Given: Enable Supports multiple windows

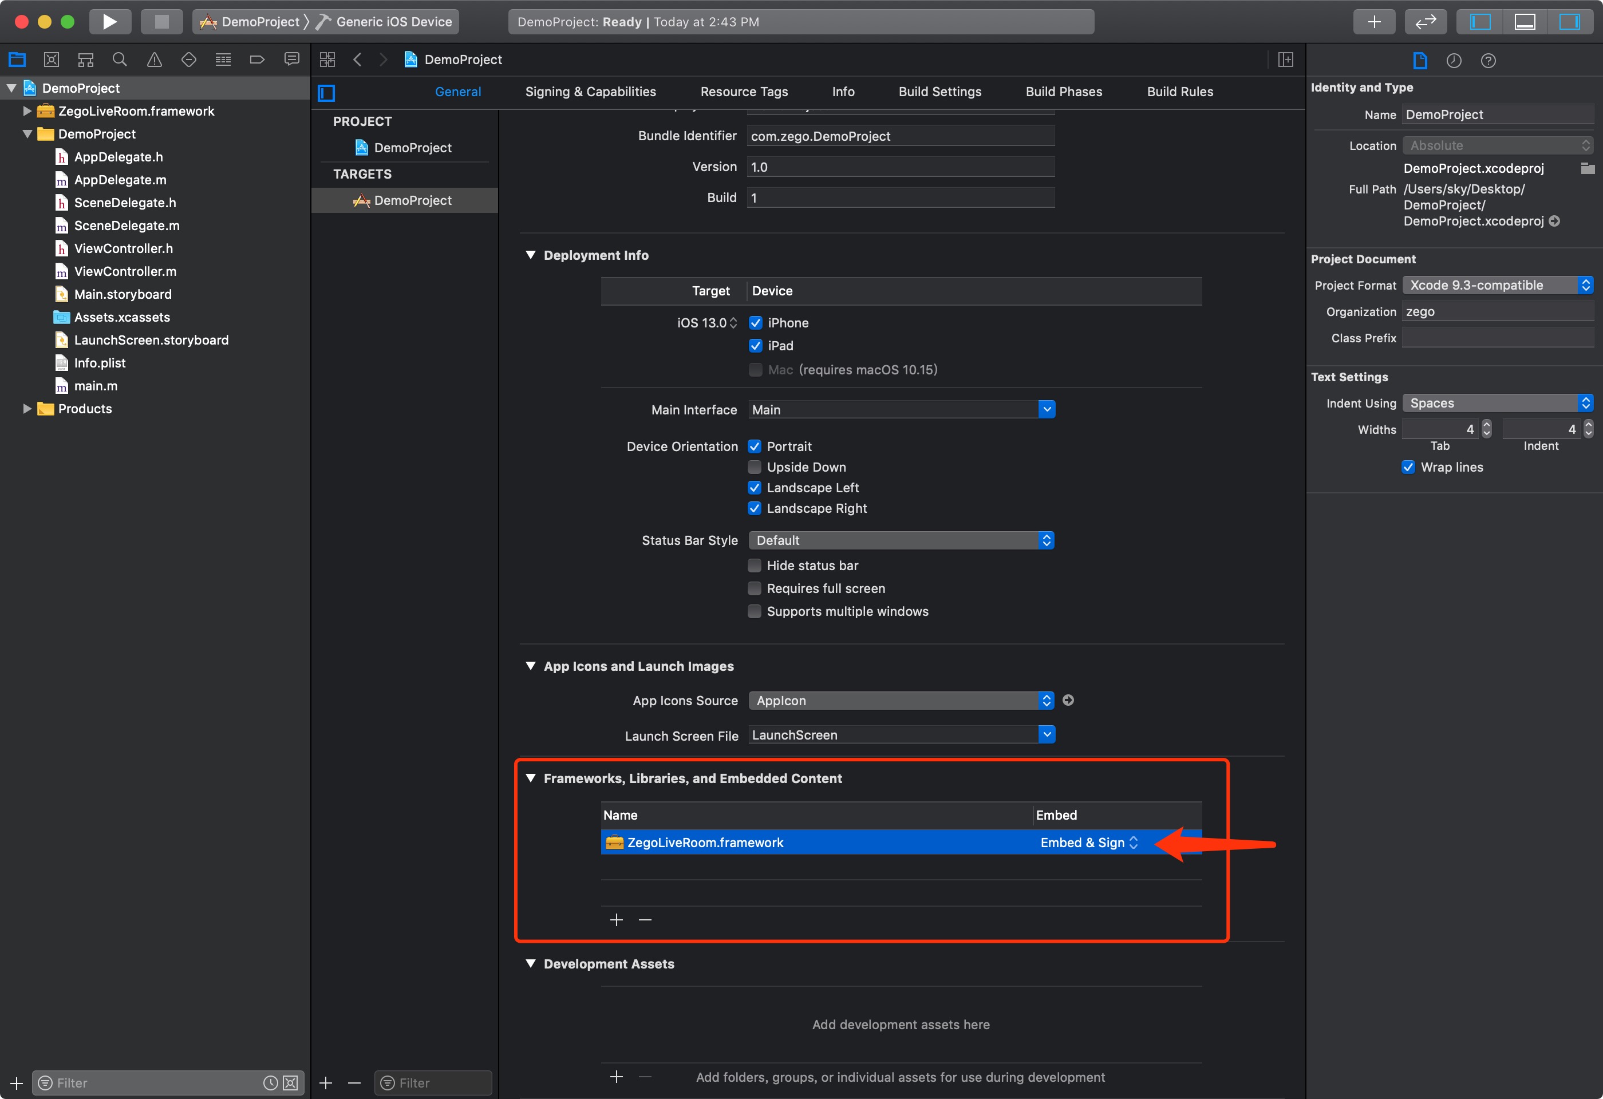Looking at the screenshot, I should [x=755, y=611].
